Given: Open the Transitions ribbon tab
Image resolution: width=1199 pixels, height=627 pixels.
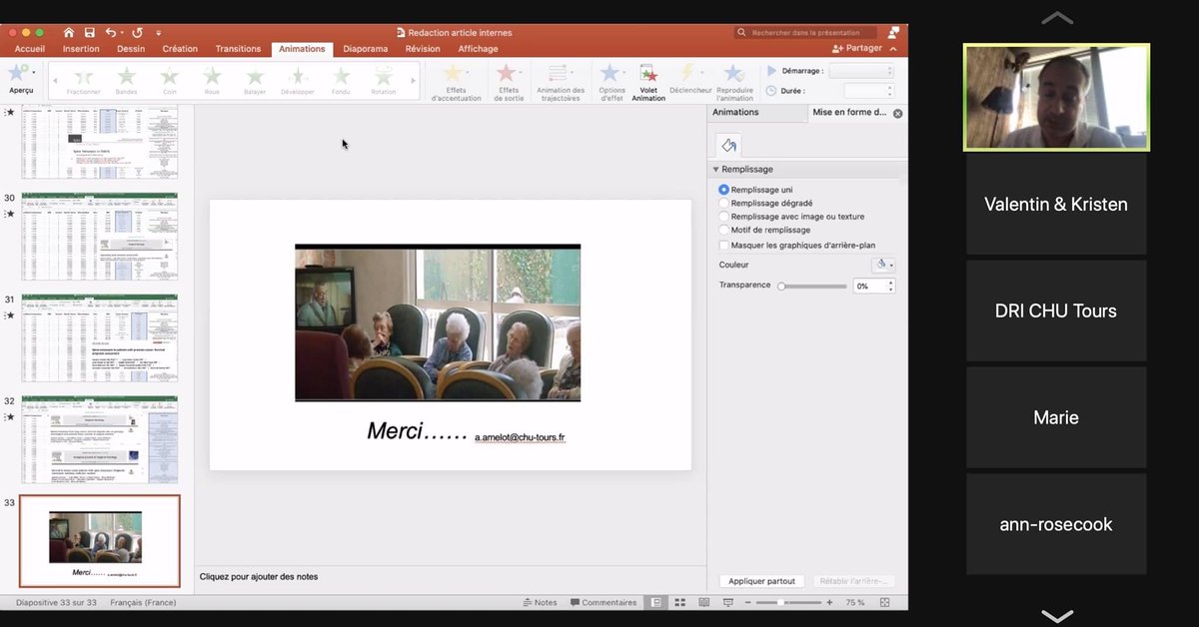Looking at the screenshot, I should click(x=238, y=49).
